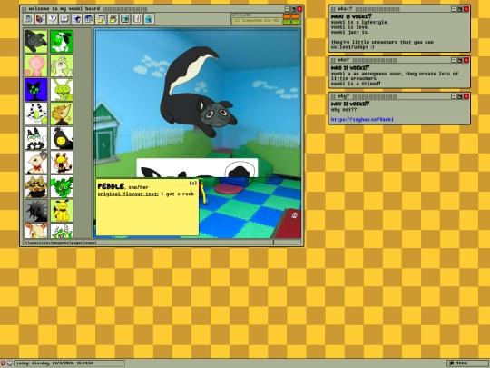Open the blue window layout toolbar icon

pos(88,19)
